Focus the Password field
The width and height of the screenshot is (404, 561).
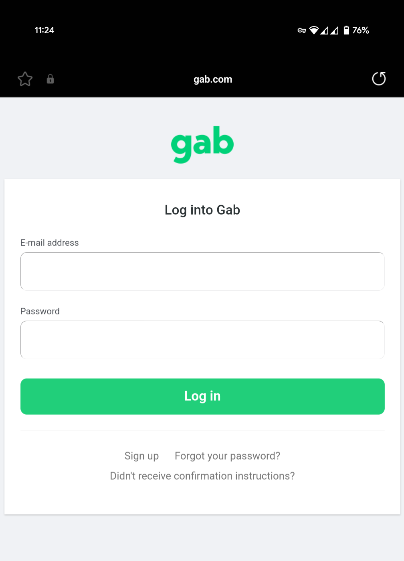point(202,340)
